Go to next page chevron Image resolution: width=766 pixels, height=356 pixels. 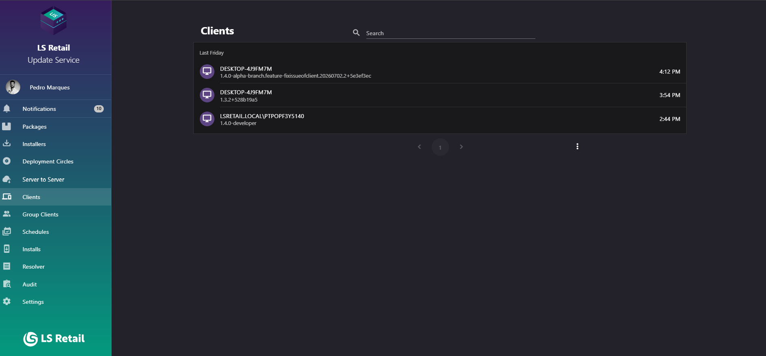[x=461, y=147]
